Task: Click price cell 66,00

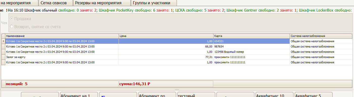Action: coord(166,46)
